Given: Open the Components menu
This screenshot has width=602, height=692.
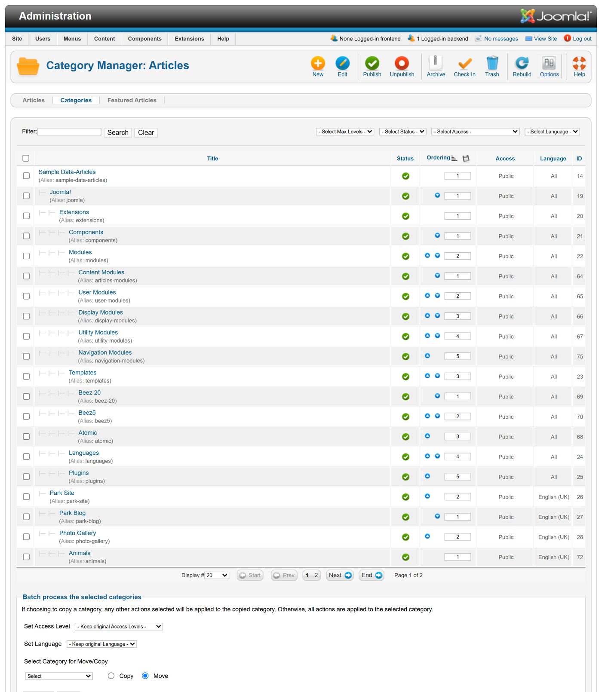Looking at the screenshot, I should [x=144, y=39].
